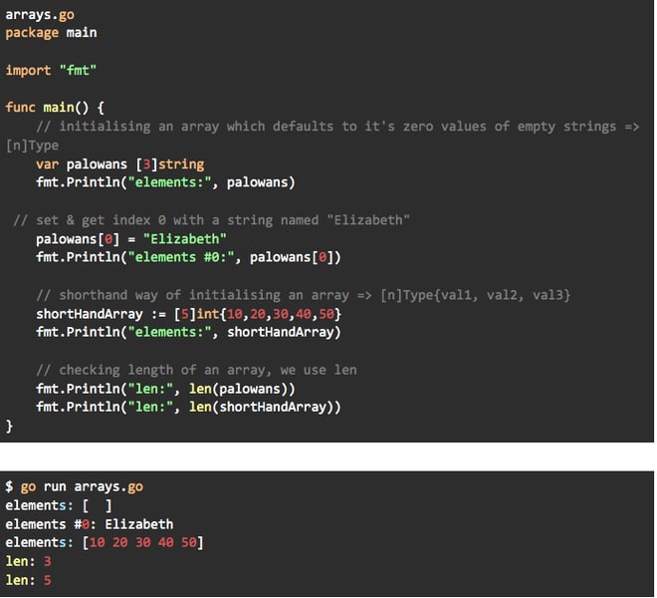Click the "$ go run arrays.go" terminal command
Viewport: 657px width, 598px height.
pyautogui.click(x=74, y=486)
